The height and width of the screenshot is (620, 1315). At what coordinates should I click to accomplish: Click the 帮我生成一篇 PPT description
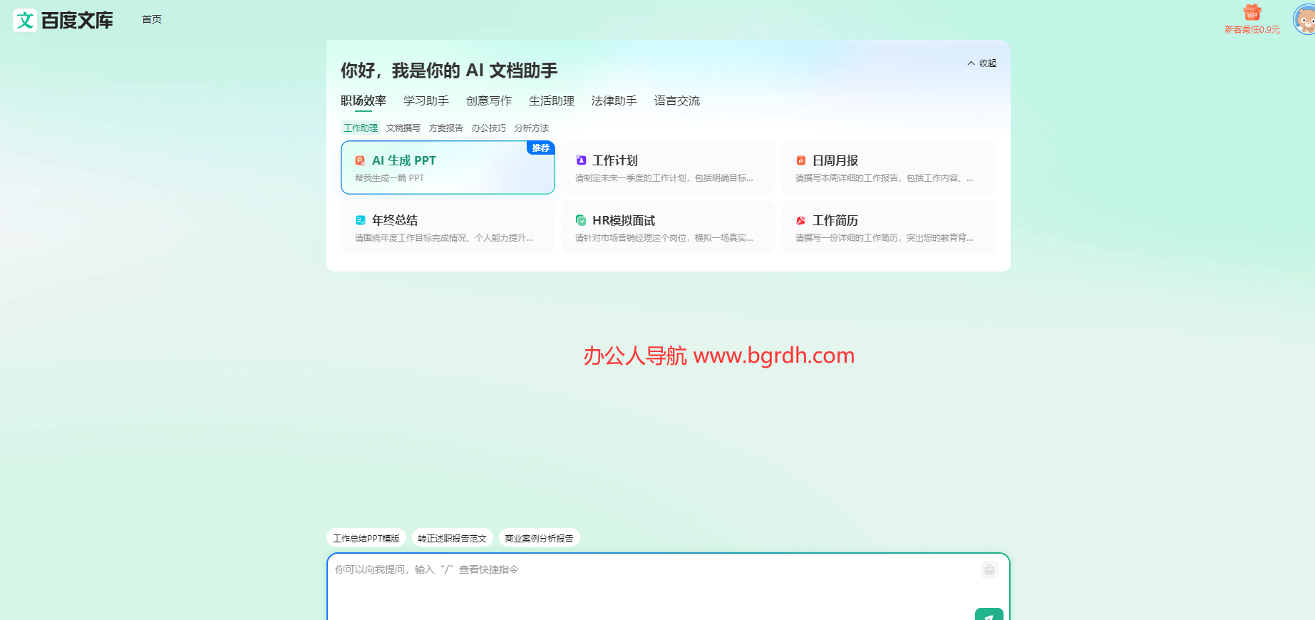pos(390,178)
